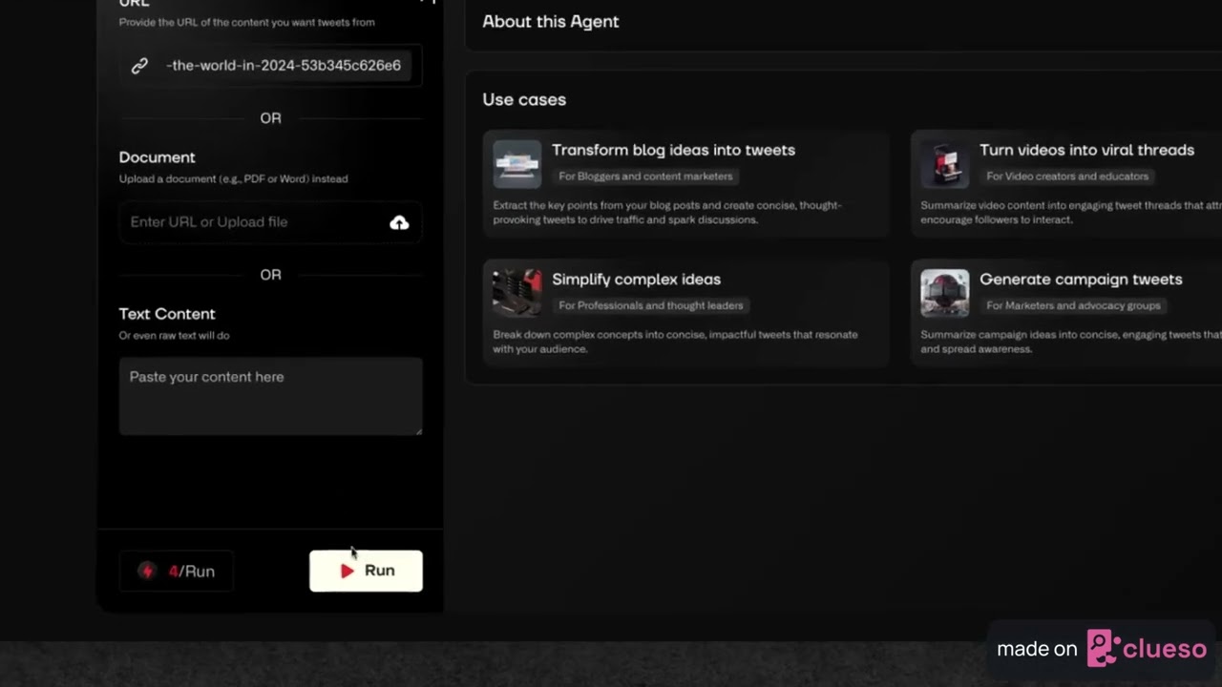Open the Transform blog ideas into tweets card
The width and height of the screenshot is (1222, 687).
[x=686, y=183]
